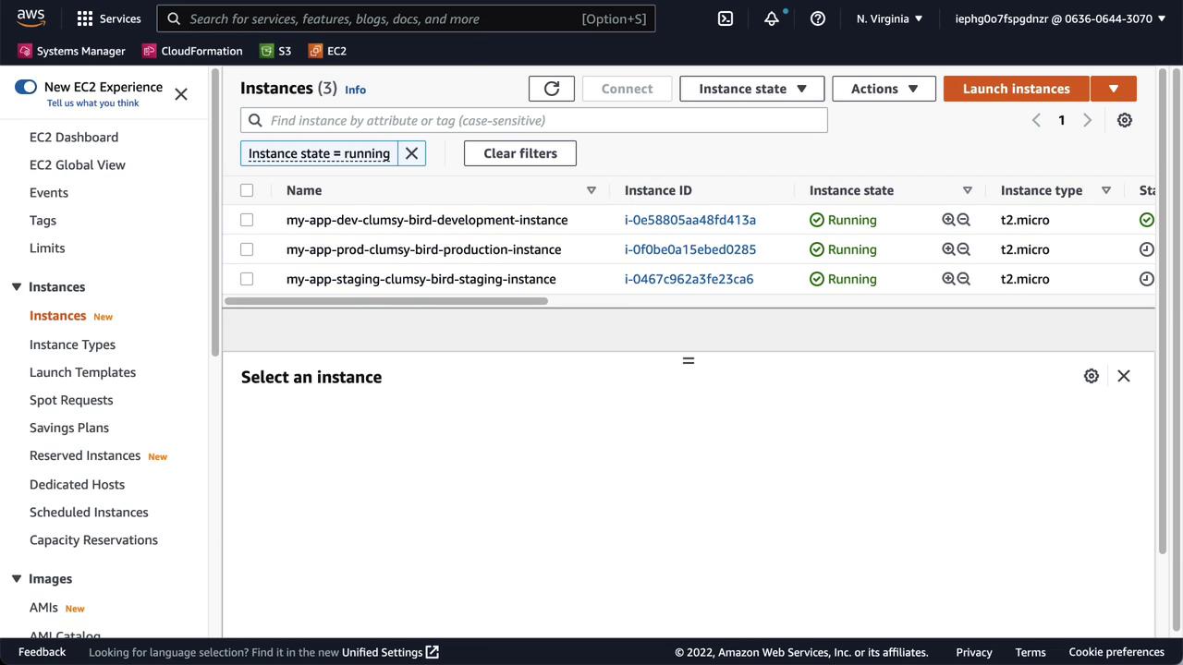Open Launch Templates page

coord(82,372)
